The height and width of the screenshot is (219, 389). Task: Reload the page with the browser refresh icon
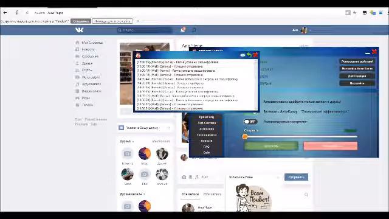click(27, 13)
